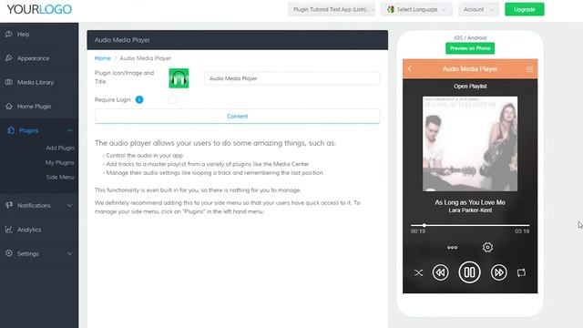The width and height of the screenshot is (583, 328).
Task: Click the language translate icon
Action: click(391, 9)
